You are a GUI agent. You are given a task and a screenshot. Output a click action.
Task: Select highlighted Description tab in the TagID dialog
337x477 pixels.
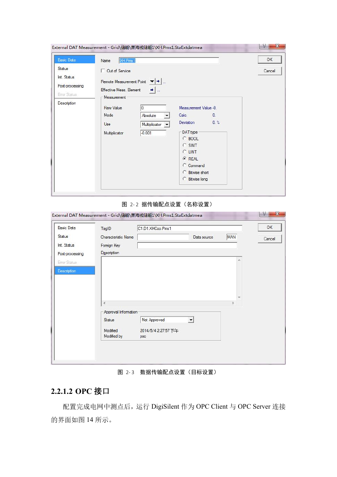[x=75, y=271]
